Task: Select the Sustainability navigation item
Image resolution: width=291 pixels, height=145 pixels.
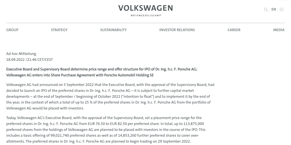Action: tap(113, 30)
